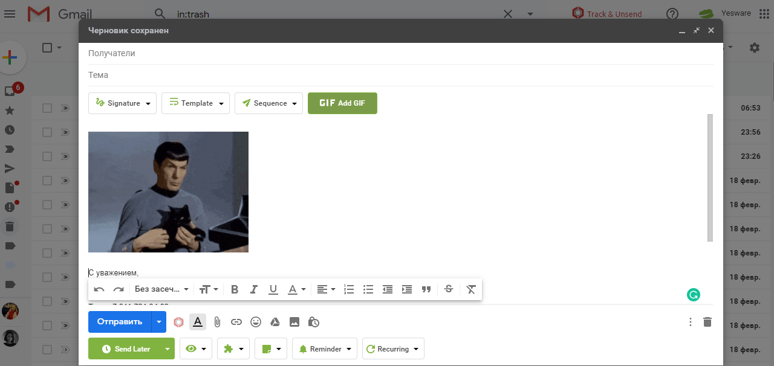Screen dimensions: 774x366
Task: Open the emoji picker
Action: (x=256, y=322)
